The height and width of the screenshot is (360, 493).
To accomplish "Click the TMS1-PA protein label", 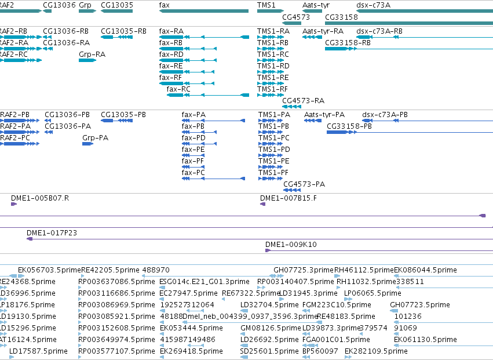I will pyautogui.click(x=274, y=115).
